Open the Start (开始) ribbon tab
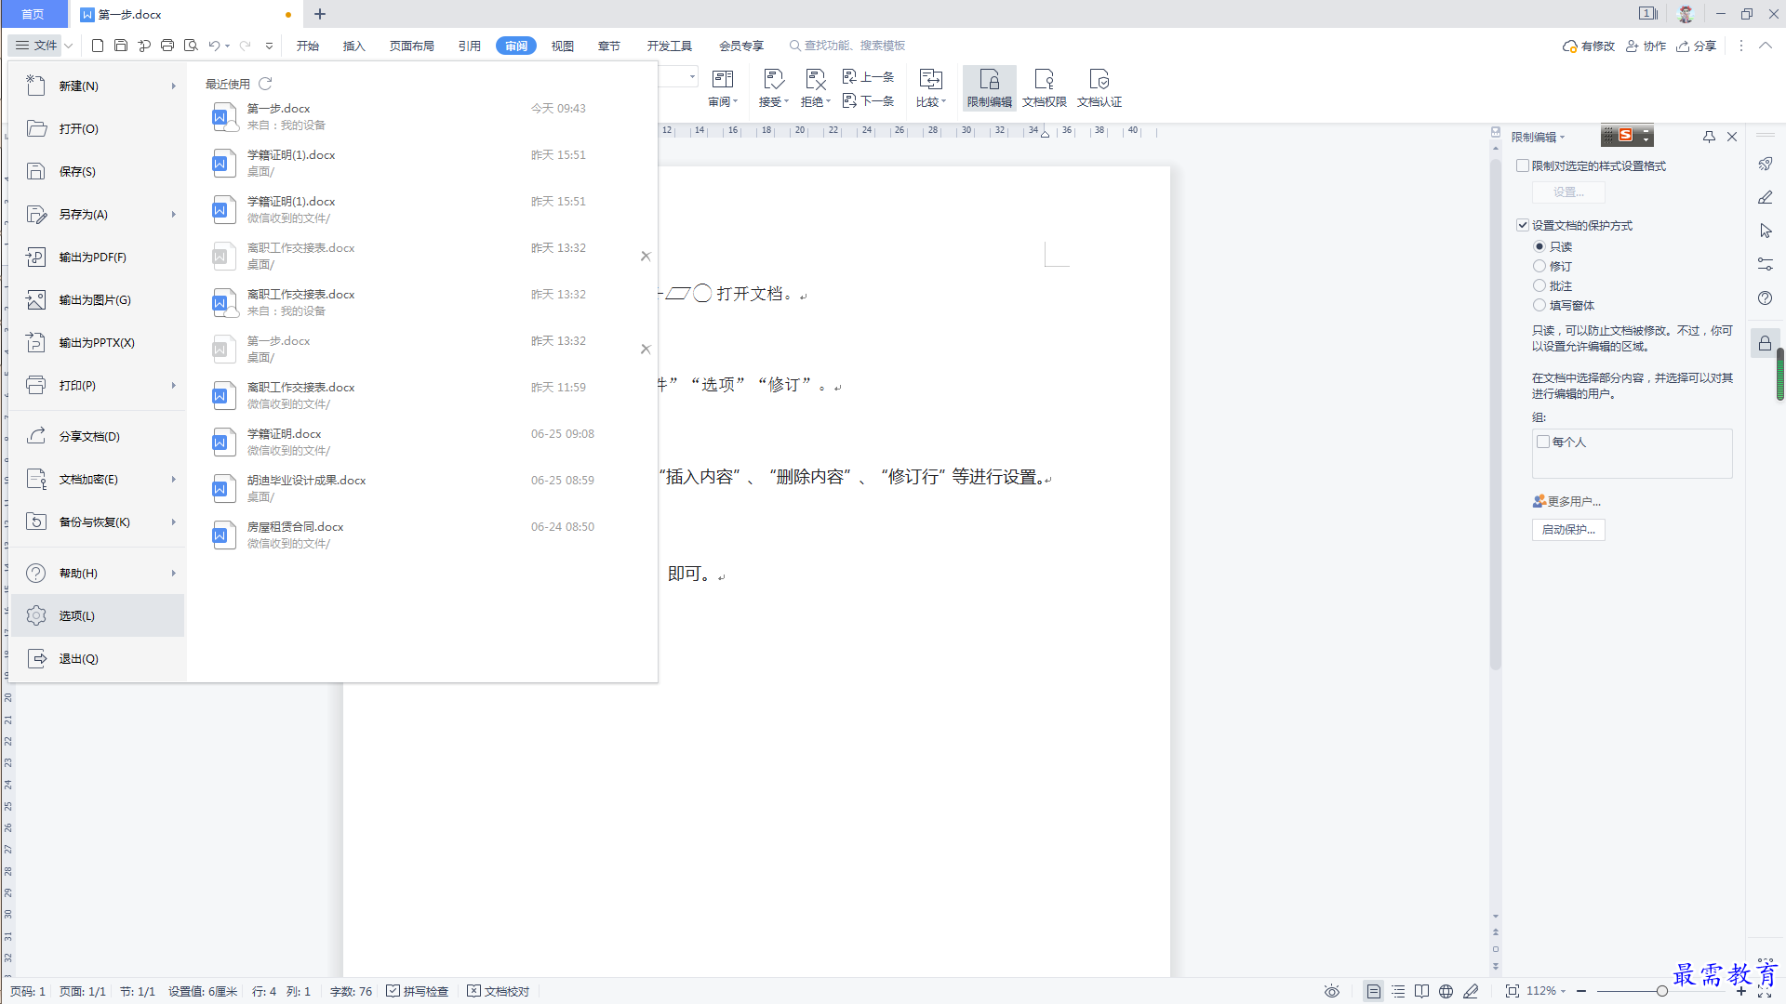 [x=308, y=46]
